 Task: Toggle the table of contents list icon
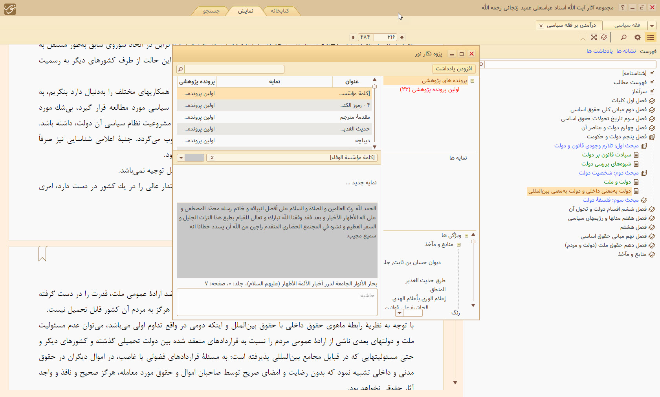pos(651,37)
